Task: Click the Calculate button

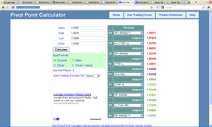Action: click(61, 49)
